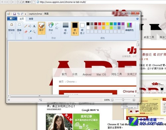The image size is (166, 130).
Task: Click the Google 提供的广告 label
Action: (90, 110)
